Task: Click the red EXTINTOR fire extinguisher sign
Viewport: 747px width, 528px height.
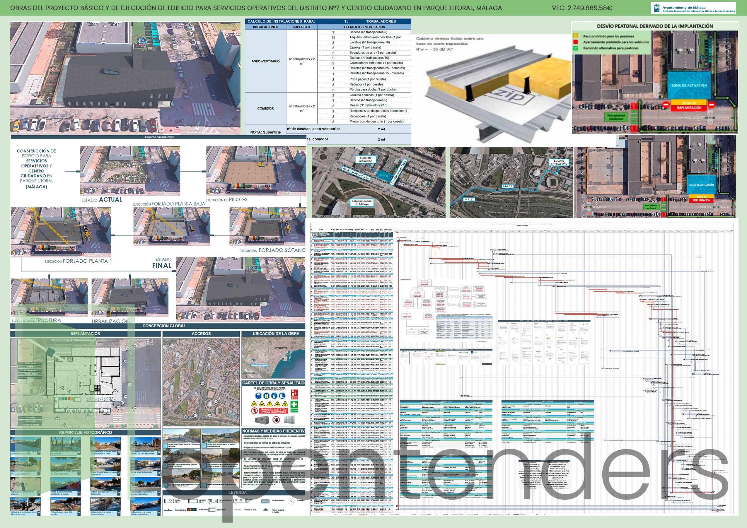Action: pos(295,395)
